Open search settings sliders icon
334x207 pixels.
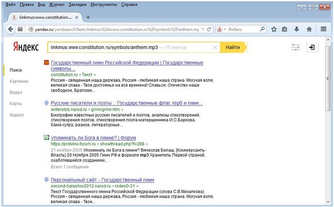[x=295, y=47]
